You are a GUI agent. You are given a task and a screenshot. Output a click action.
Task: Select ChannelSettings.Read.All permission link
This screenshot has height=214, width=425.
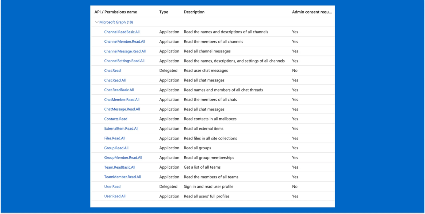pyautogui.click(x=124, y=61)
